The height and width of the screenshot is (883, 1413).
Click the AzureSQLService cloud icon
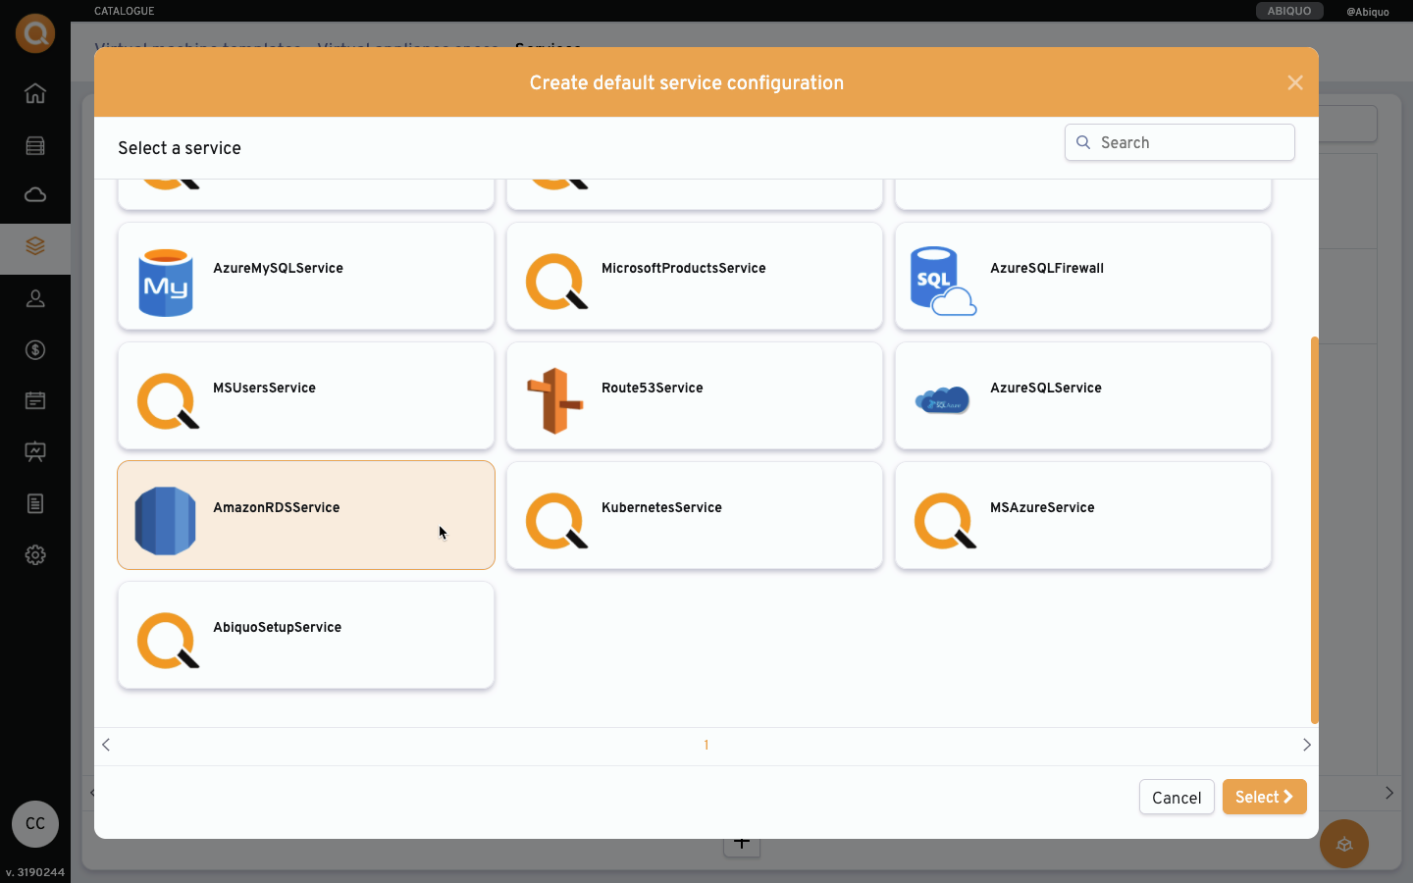click(942, 400)
